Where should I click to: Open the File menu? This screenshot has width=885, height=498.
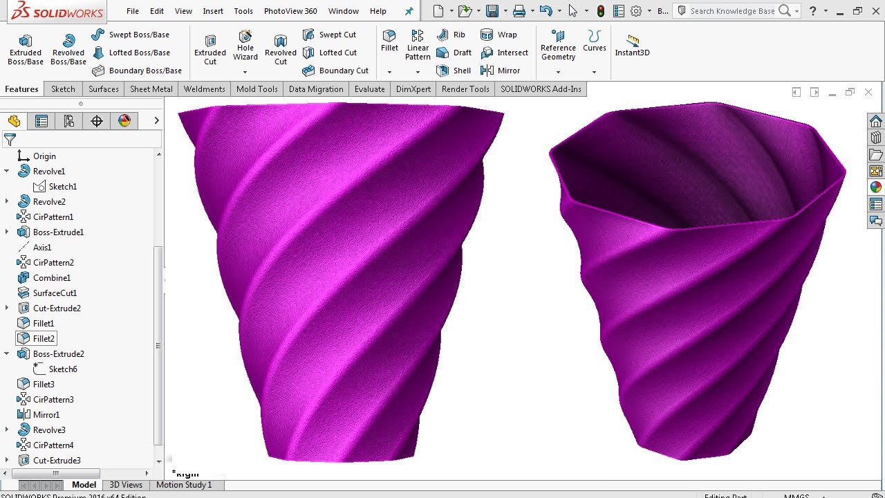[x=133, y=11]
